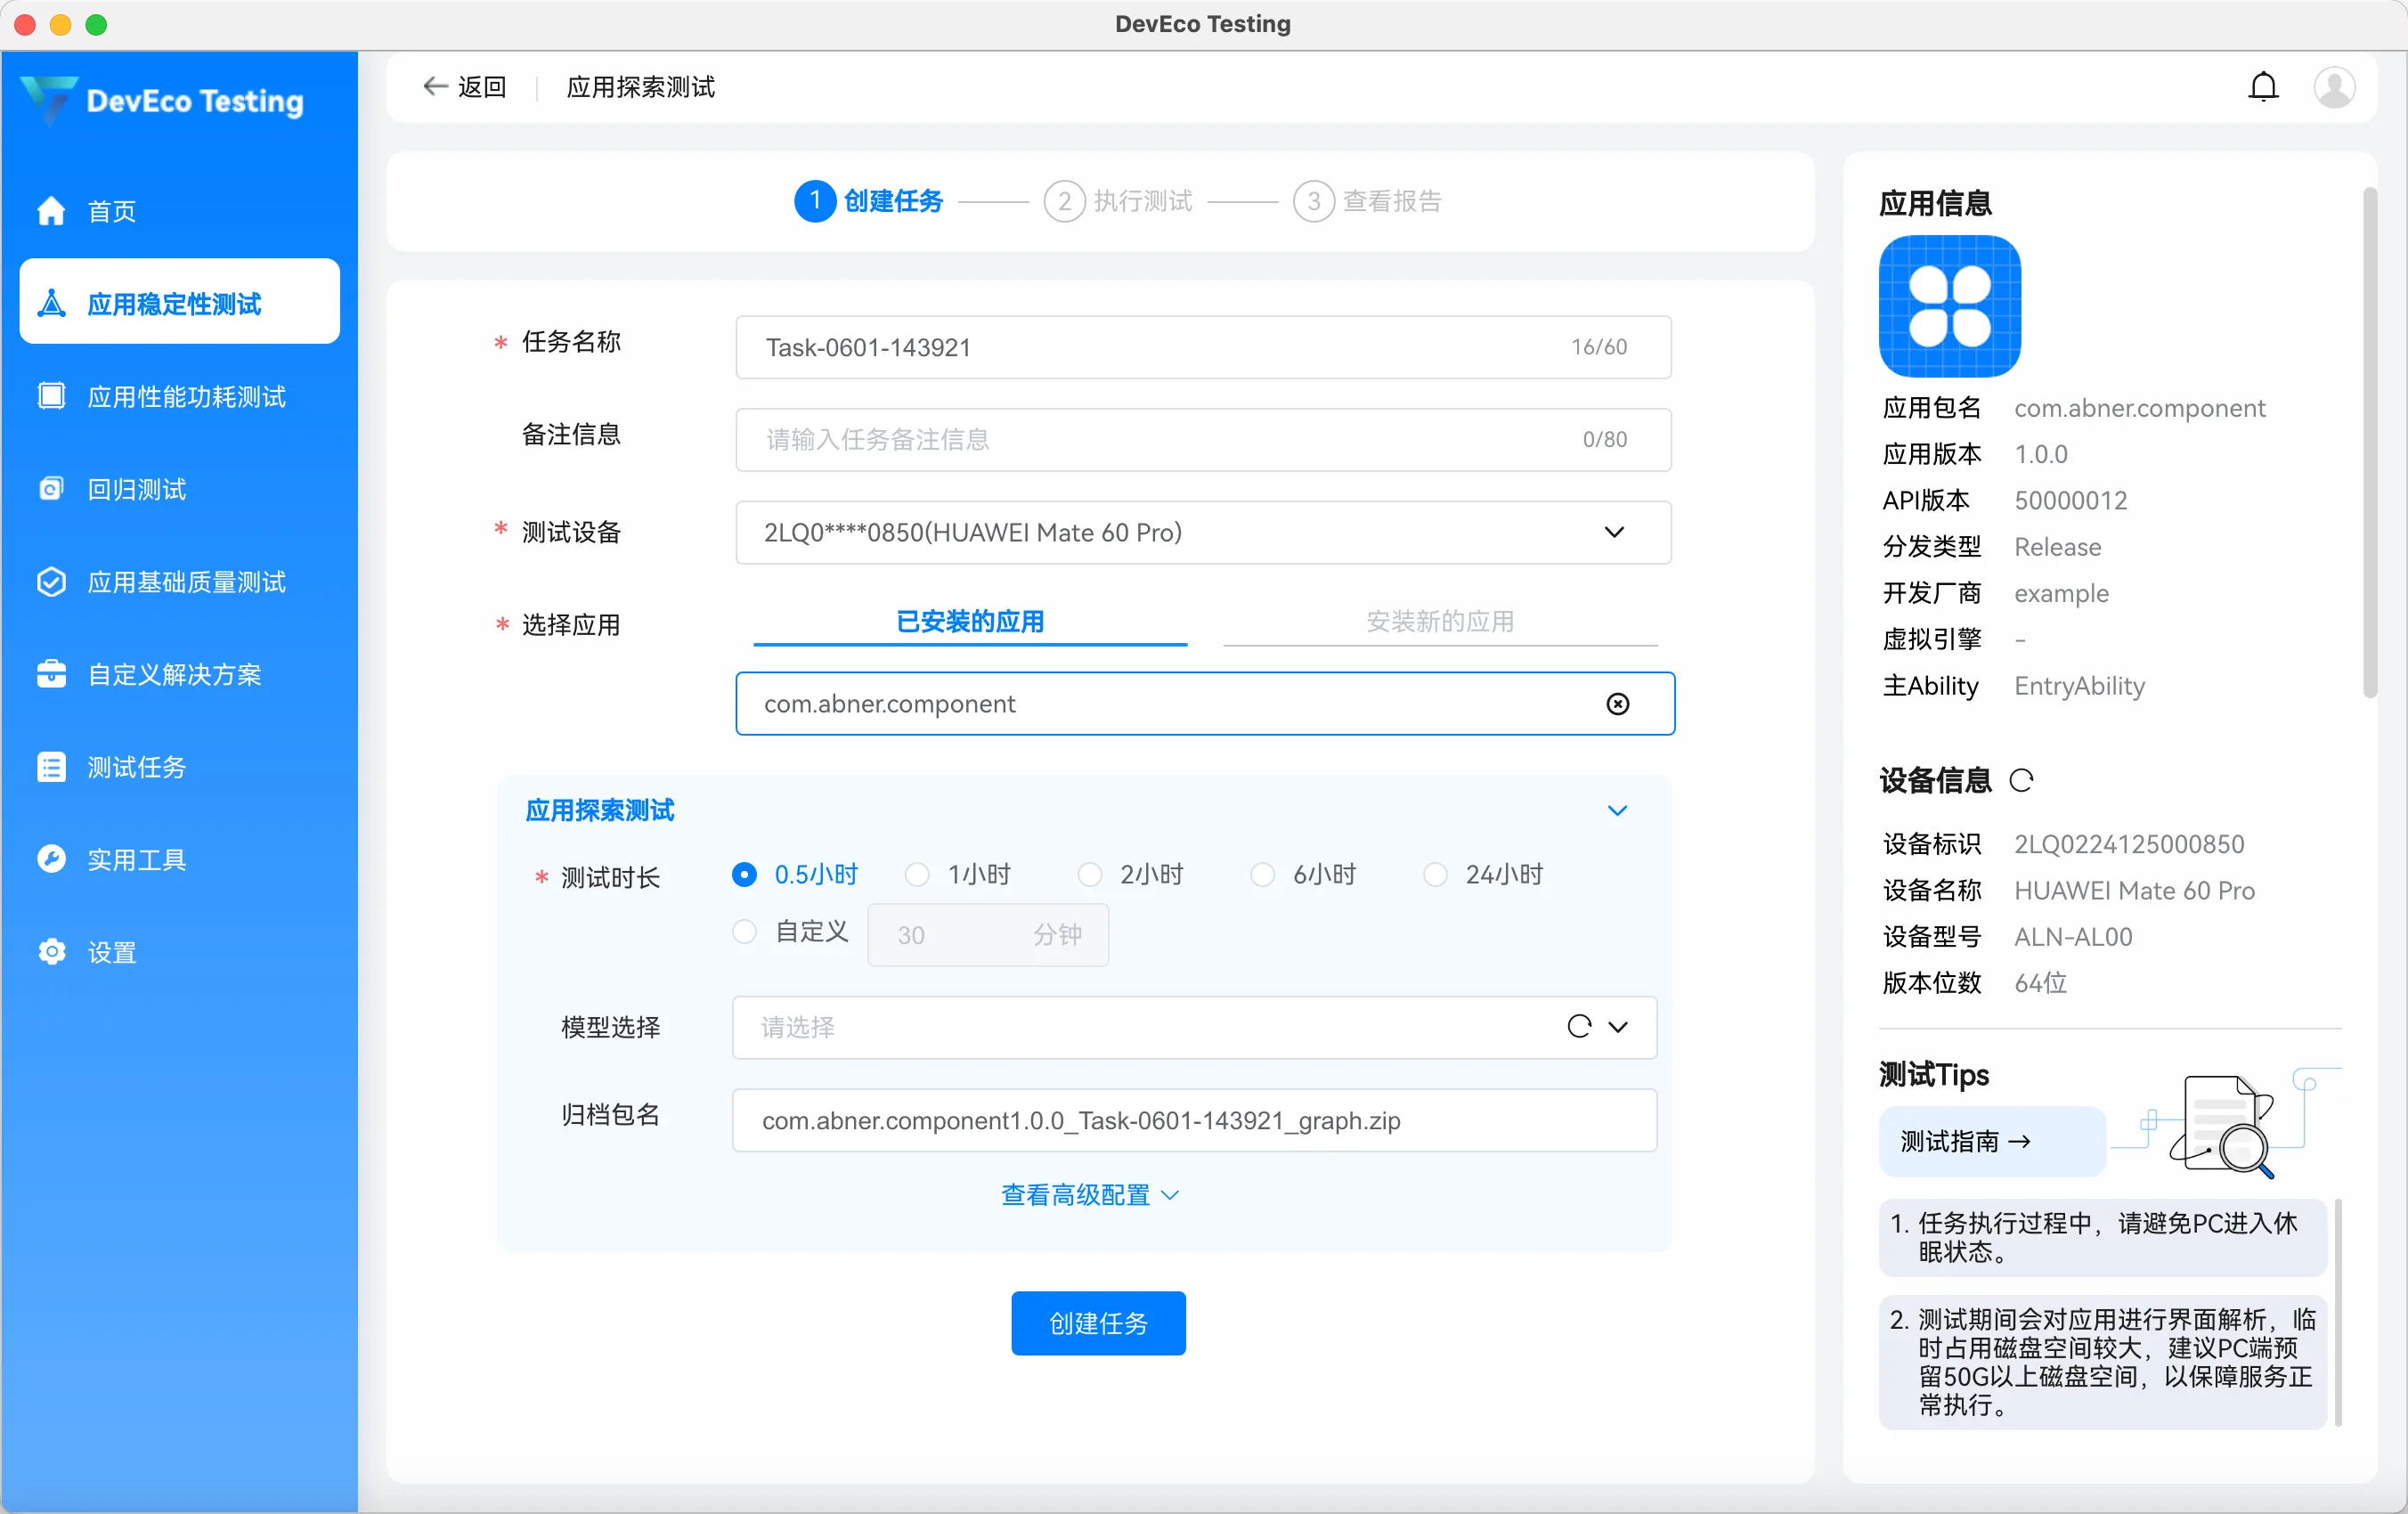Open 回归测试 in the sidebar

tap(136, 489)
